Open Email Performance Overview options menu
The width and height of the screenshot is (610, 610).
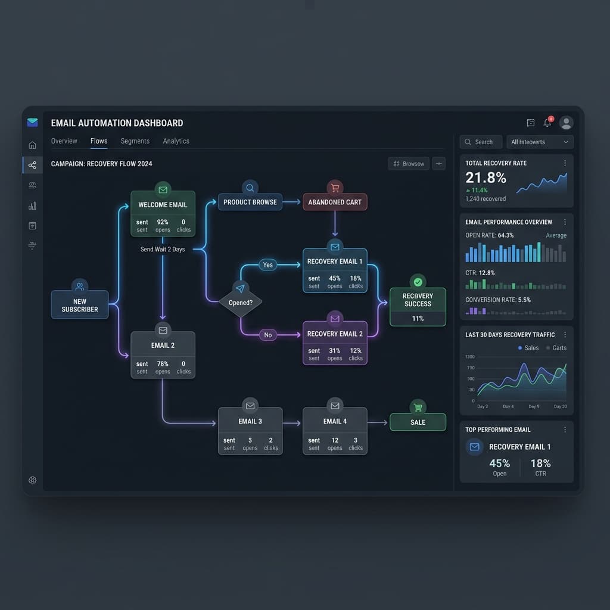click(565, 222)
